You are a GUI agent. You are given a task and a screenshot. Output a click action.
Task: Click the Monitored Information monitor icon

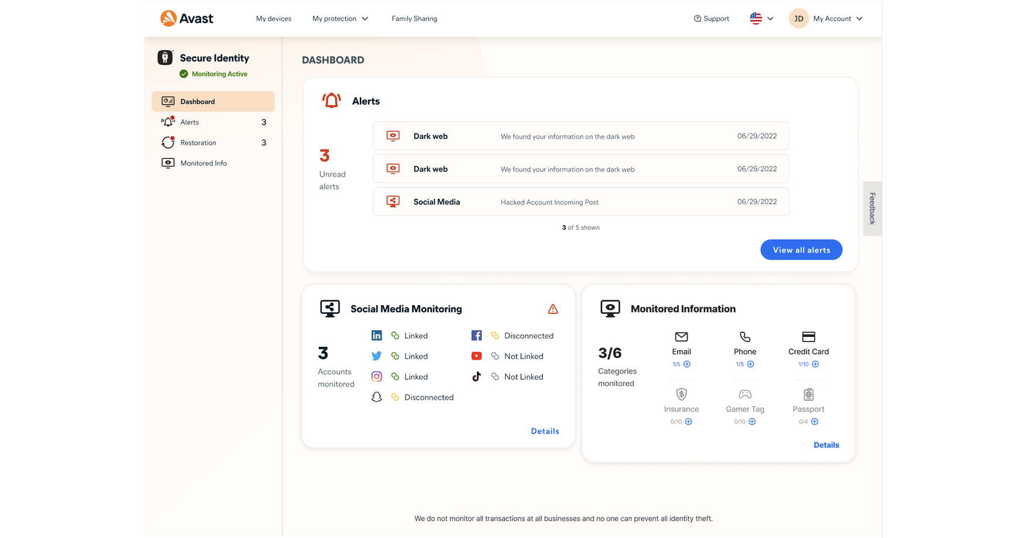point(610,309)
